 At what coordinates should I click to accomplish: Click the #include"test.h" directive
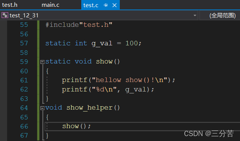tap(79, 25)
